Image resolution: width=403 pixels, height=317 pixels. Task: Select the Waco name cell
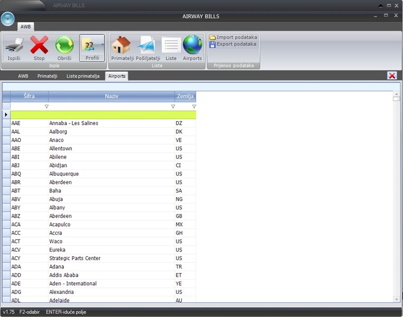[111, 241]
